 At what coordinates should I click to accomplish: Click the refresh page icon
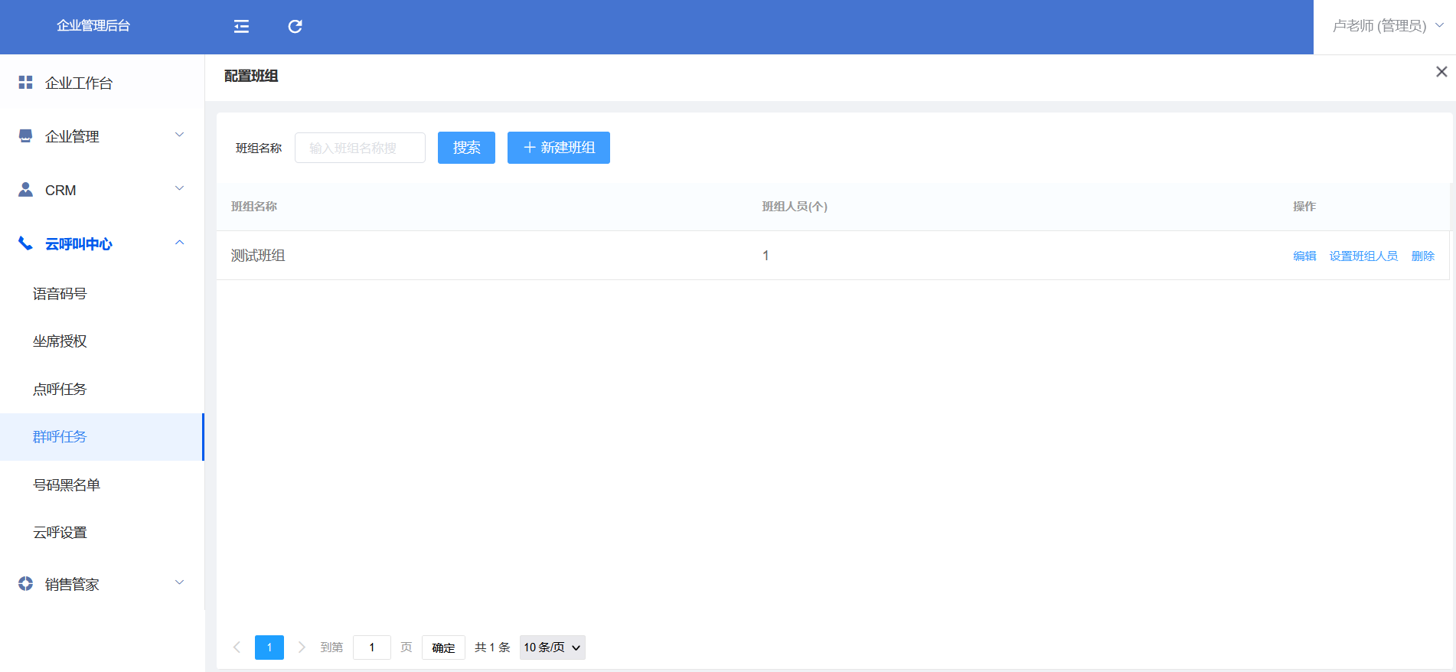pos(295,27)
